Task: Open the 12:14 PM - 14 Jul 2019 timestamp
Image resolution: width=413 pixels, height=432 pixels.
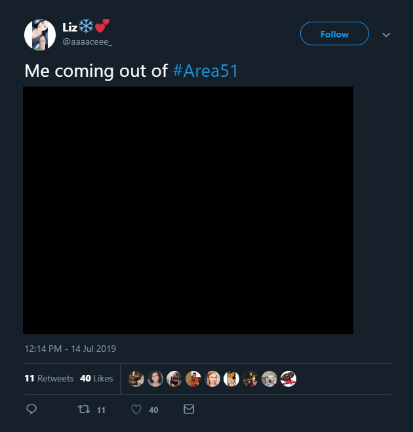Action: (70, 349)
